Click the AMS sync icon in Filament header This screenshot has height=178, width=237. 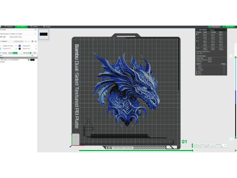pyautogui.click(x=32, y=41)
